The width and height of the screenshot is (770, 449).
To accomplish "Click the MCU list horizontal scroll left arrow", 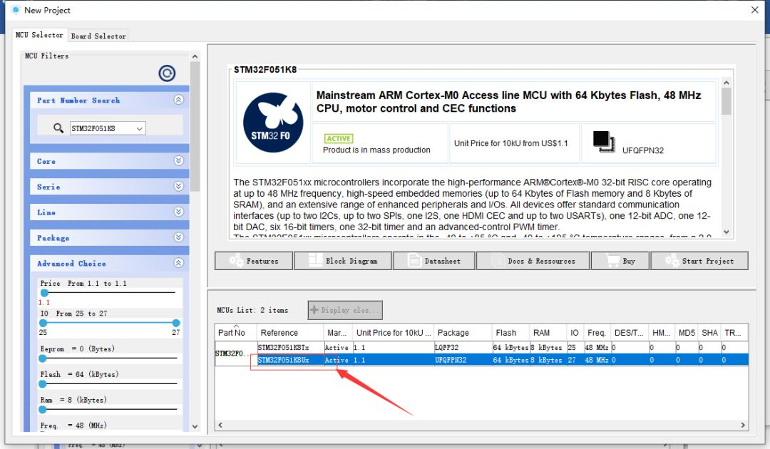I will 220,425.
